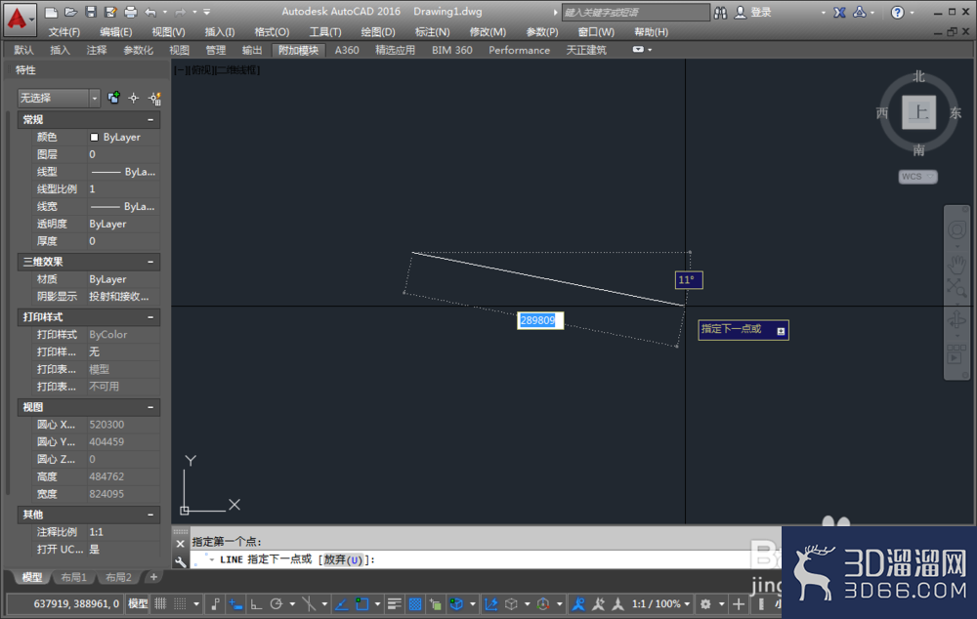Click the Save floppy disk icon
The height and width of the screenshot is (619, 977).
[90, 12]
